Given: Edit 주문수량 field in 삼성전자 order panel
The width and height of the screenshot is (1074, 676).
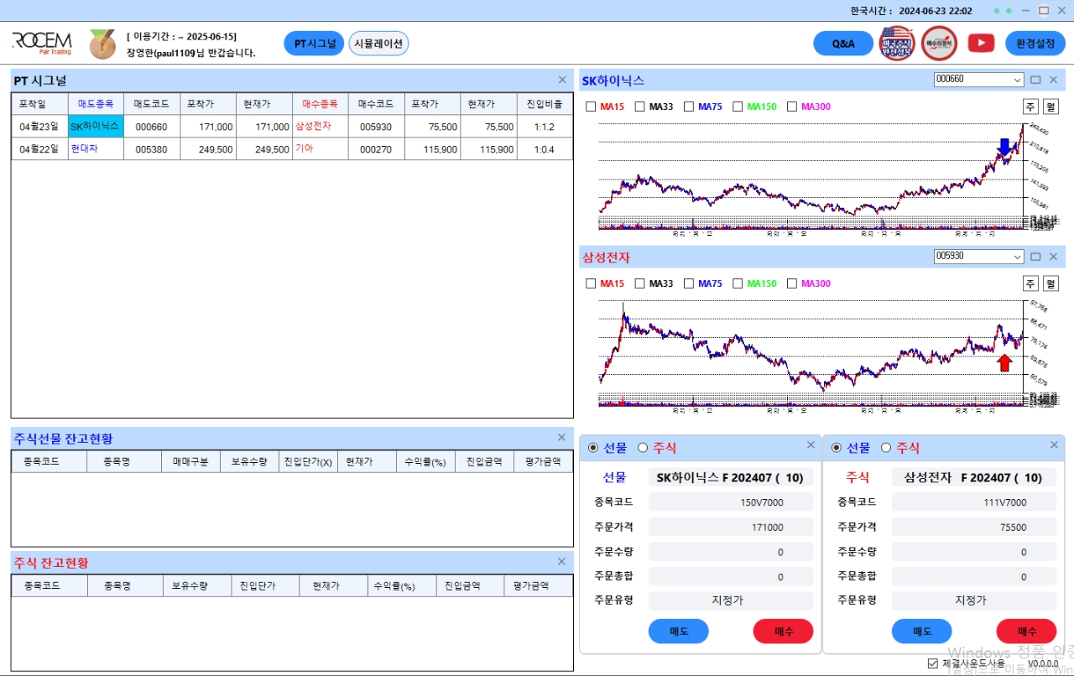Looking at the screenshot, I should point(974,552).
